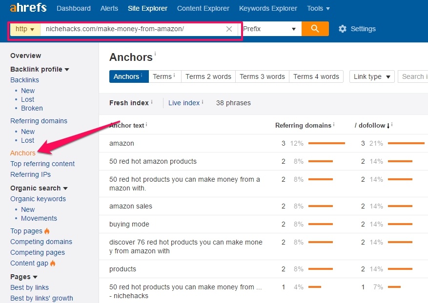
Task: Click the sort arrow in dofollow column
Action: coord(388,126)
